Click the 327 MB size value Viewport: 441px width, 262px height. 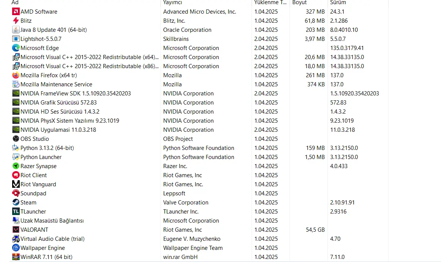(315, 11)
